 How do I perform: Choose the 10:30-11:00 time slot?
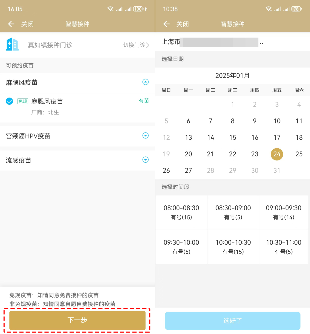[284, 247]
